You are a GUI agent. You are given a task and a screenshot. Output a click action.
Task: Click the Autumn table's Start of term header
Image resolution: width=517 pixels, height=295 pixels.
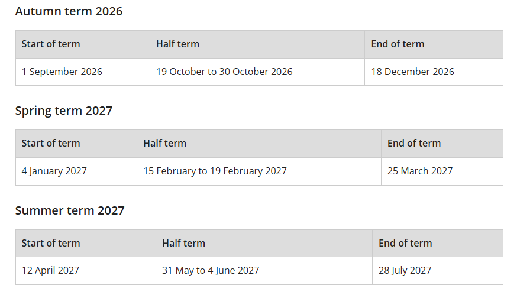pyautogui.click(x=51, y=44)
